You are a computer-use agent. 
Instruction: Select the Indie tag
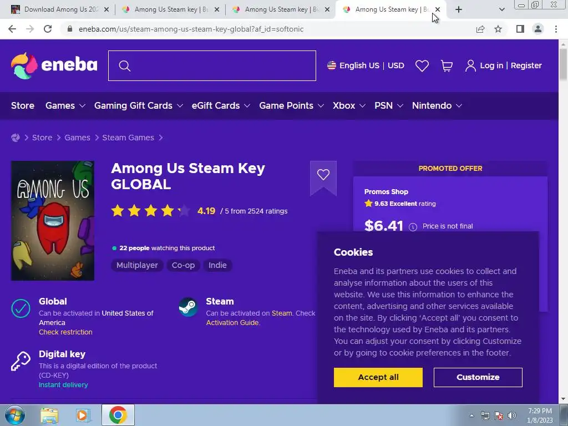(x=217, y=265)
